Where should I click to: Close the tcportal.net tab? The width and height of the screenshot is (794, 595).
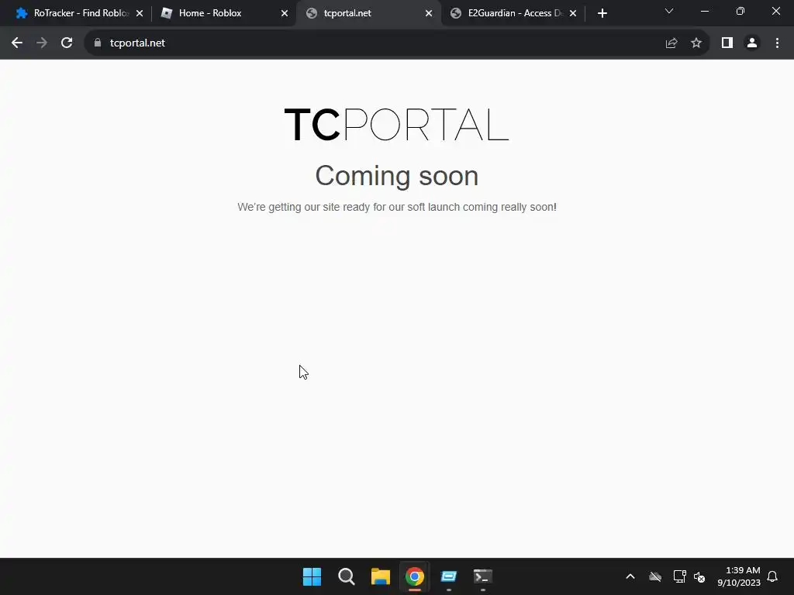pyautogui.click(x=429, y=14)
